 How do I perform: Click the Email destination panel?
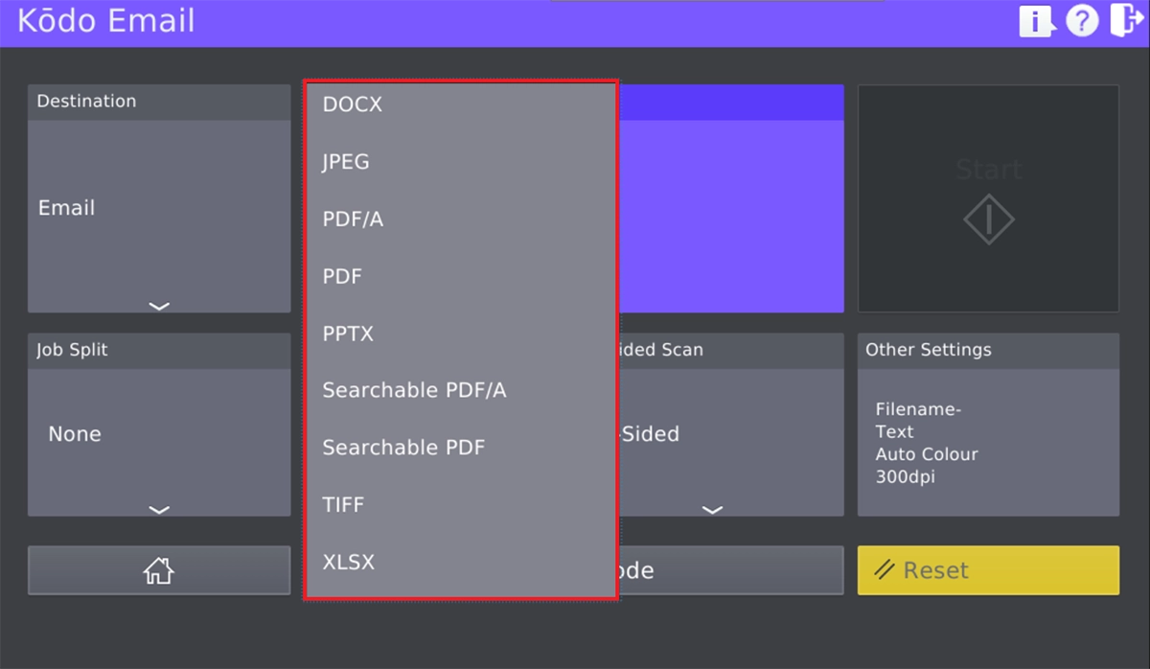[158, 207]
